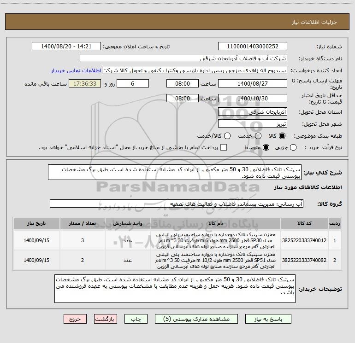The image size is (355, 343).
Task: Click the جزئیات اطلاعات نیاز header title
Action: (314, 22)
